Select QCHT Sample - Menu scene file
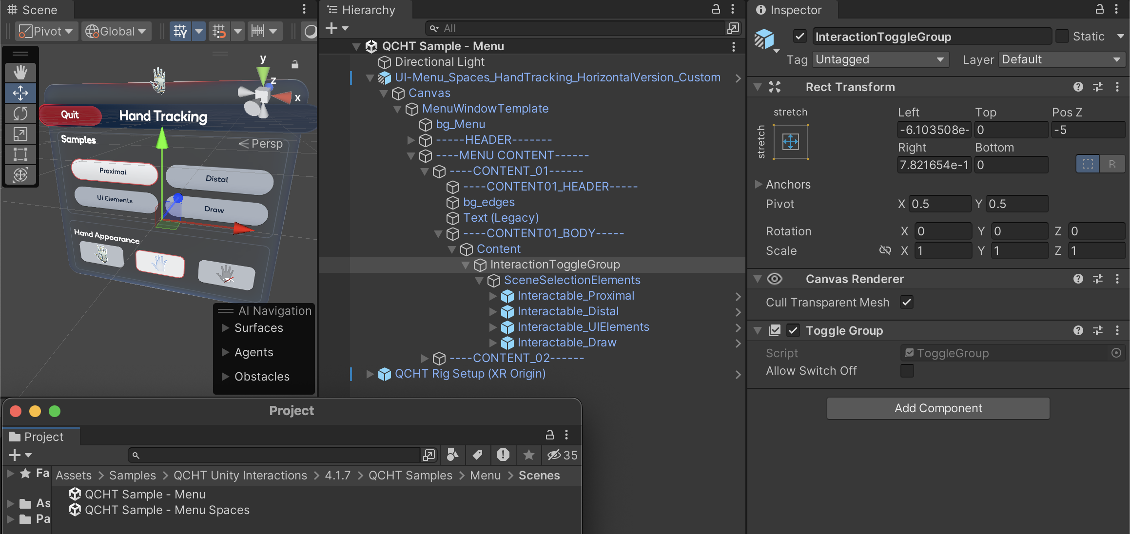1130x534 pixels. [x=144, y=495]
